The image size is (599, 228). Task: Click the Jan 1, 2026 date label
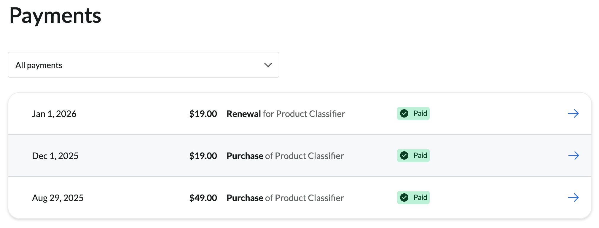[54, 114]
